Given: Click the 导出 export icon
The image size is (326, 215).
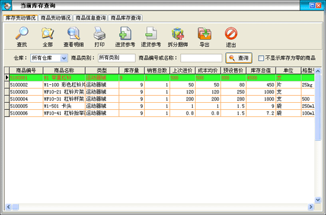Looking at the screenshot, I should coord(204,33).
